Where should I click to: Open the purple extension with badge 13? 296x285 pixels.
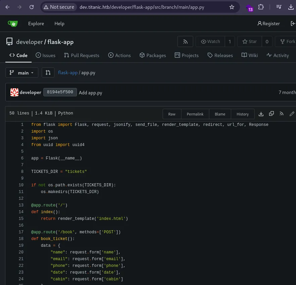coord(249,8)
